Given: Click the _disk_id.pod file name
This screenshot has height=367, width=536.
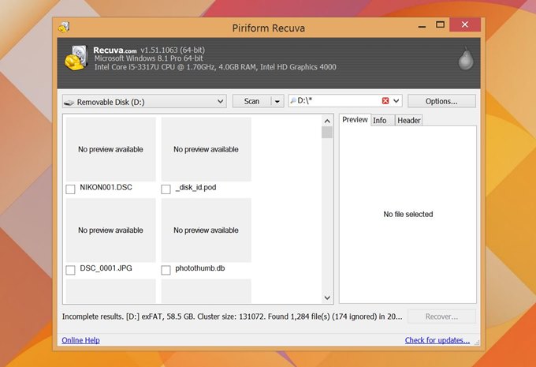Looking at the screenshot, I should tap(195, 187).
